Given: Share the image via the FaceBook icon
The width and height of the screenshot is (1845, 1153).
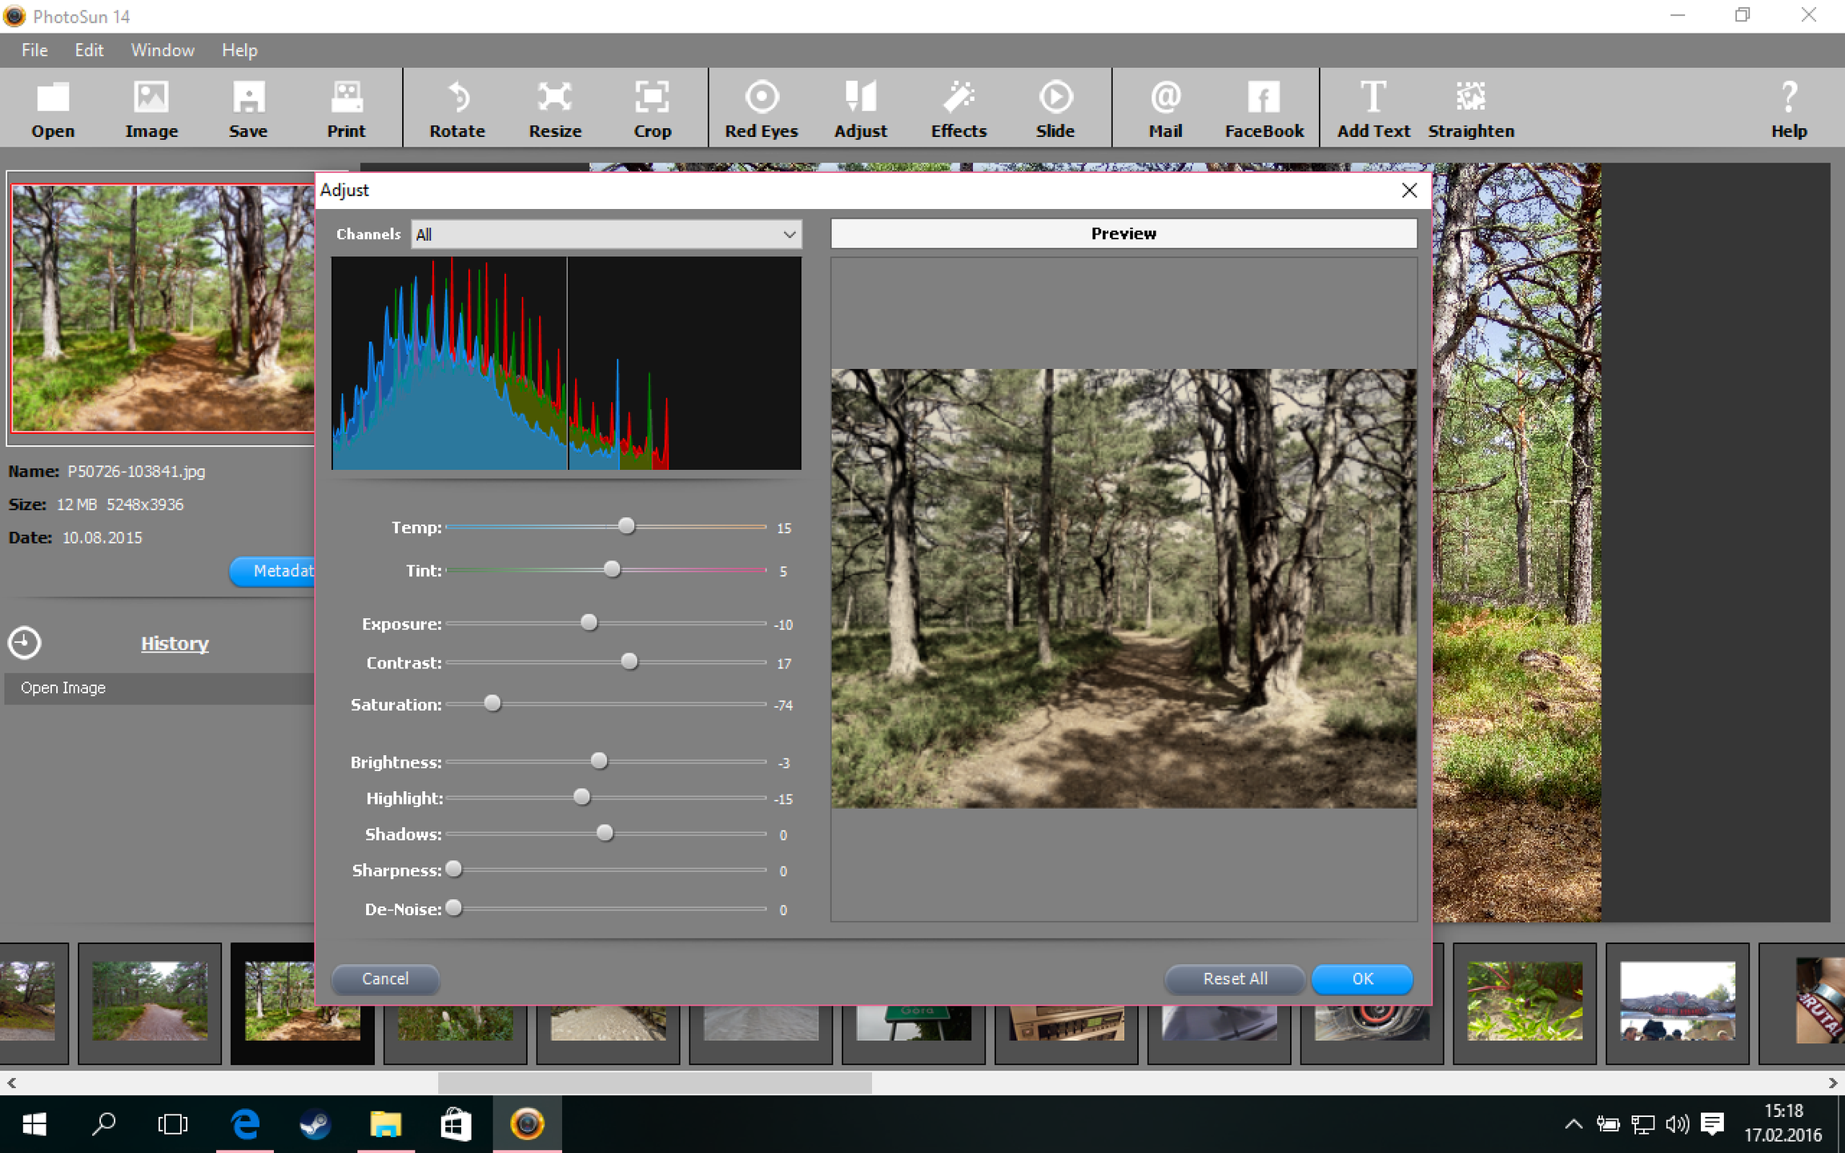Looking at the screenshot, I should pyautogui.click(x=1264, y=109).
